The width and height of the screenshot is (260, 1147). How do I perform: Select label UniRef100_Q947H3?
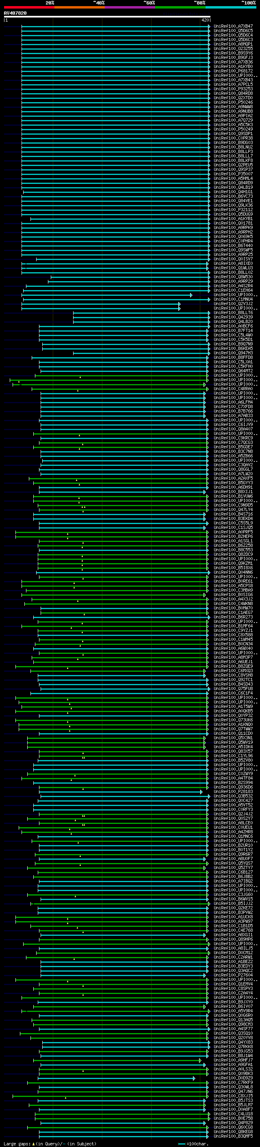click(233, 353)
